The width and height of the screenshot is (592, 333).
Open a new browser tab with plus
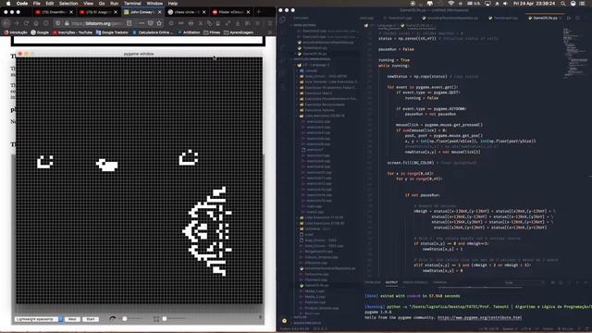[x=259, y=12]
